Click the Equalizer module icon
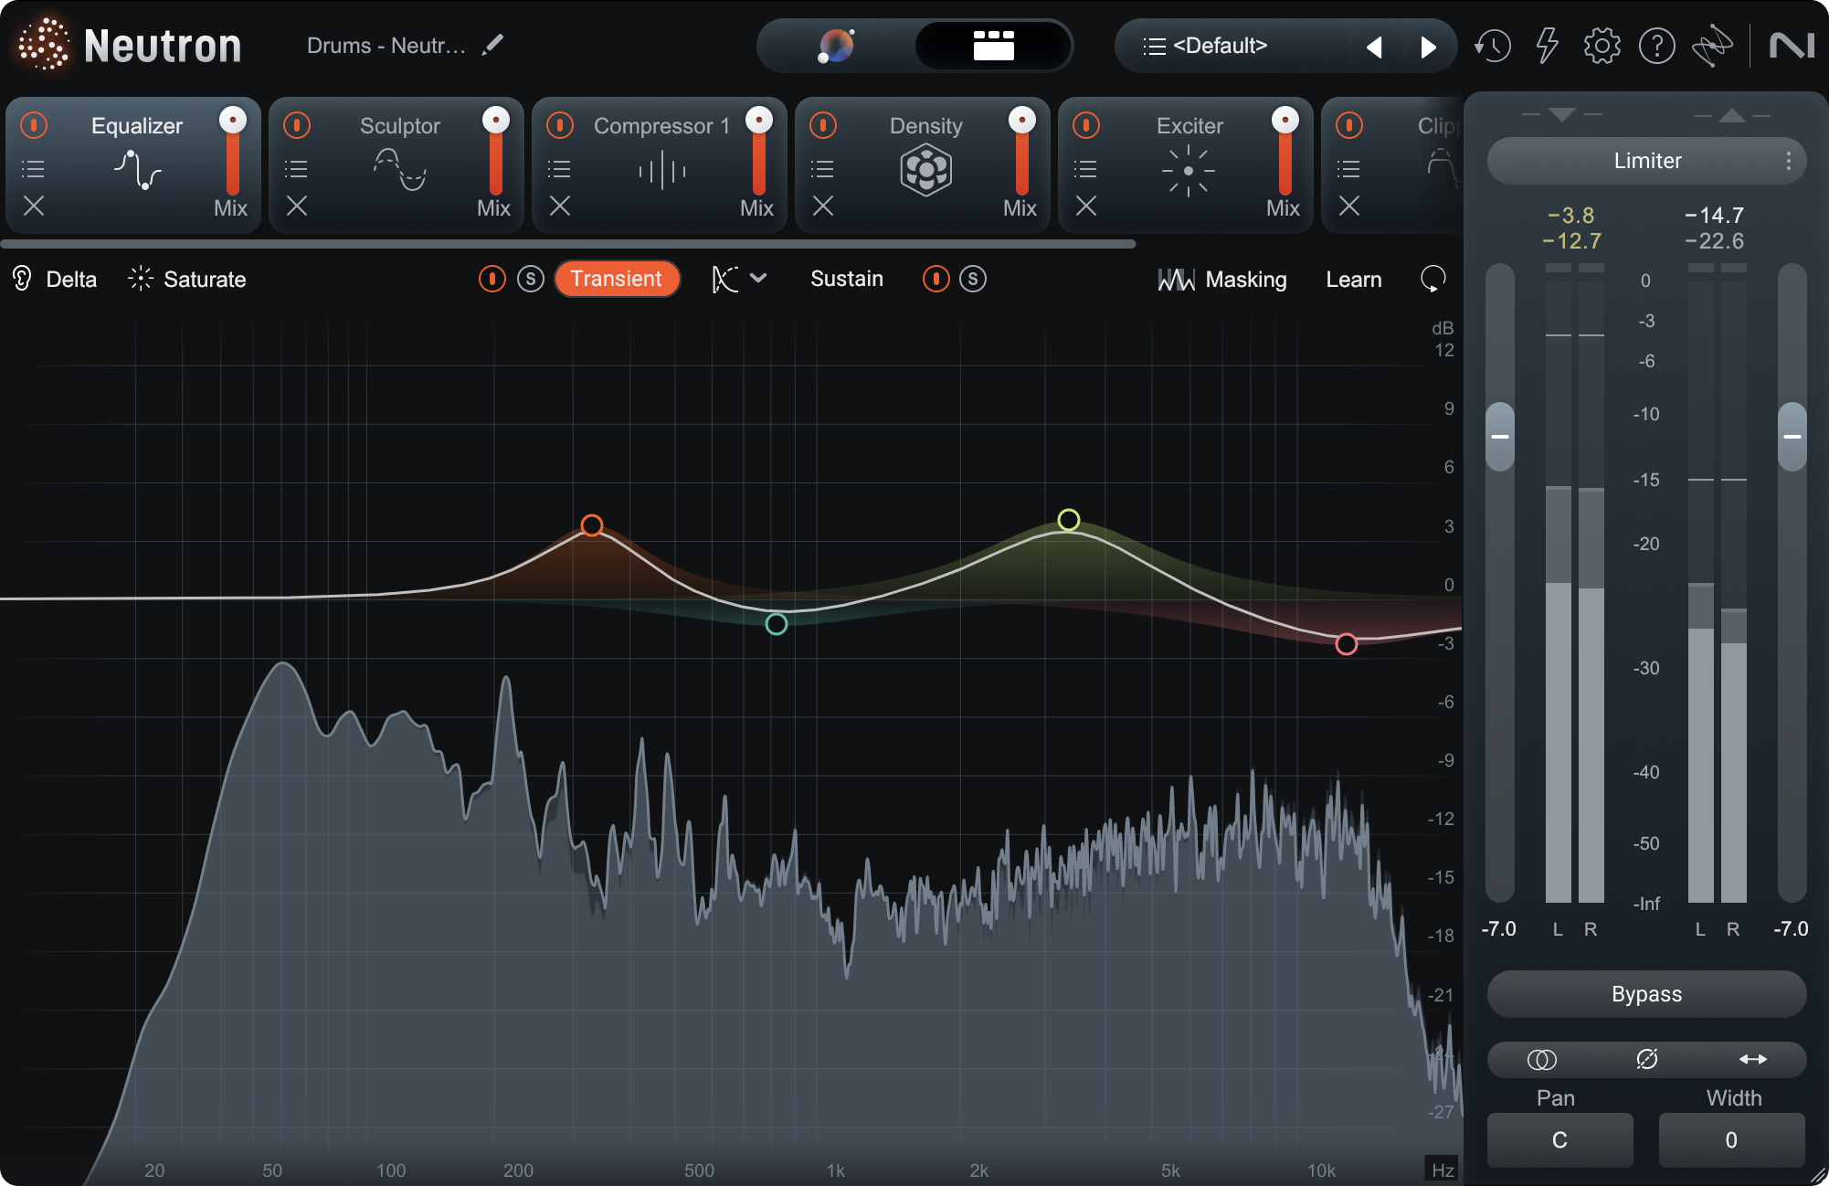The width and height of the screenshot is (1829, 1186). pyautogui.click(x=135, y=170)
